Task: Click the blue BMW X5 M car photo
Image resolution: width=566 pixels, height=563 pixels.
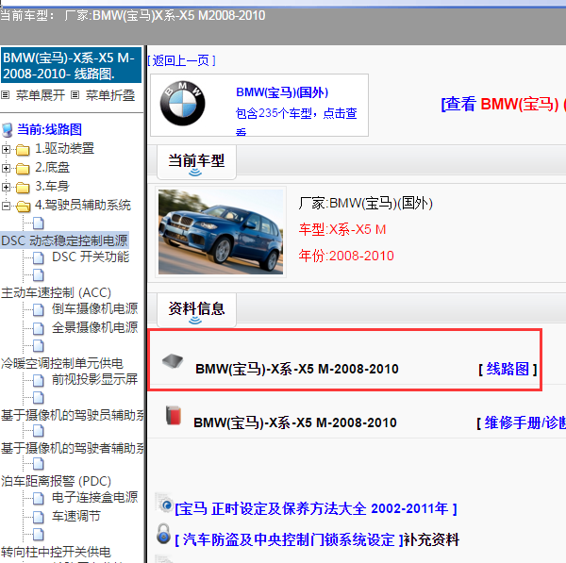Action: tap(221, 232)
